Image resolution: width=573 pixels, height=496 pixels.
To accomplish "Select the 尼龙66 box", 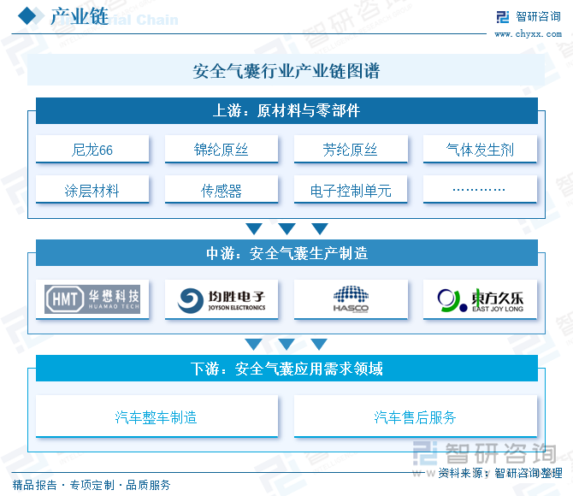I will [x=92, y=149].
